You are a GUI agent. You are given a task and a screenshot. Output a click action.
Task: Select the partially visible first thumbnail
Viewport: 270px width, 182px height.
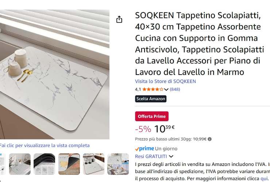[3, 164]
